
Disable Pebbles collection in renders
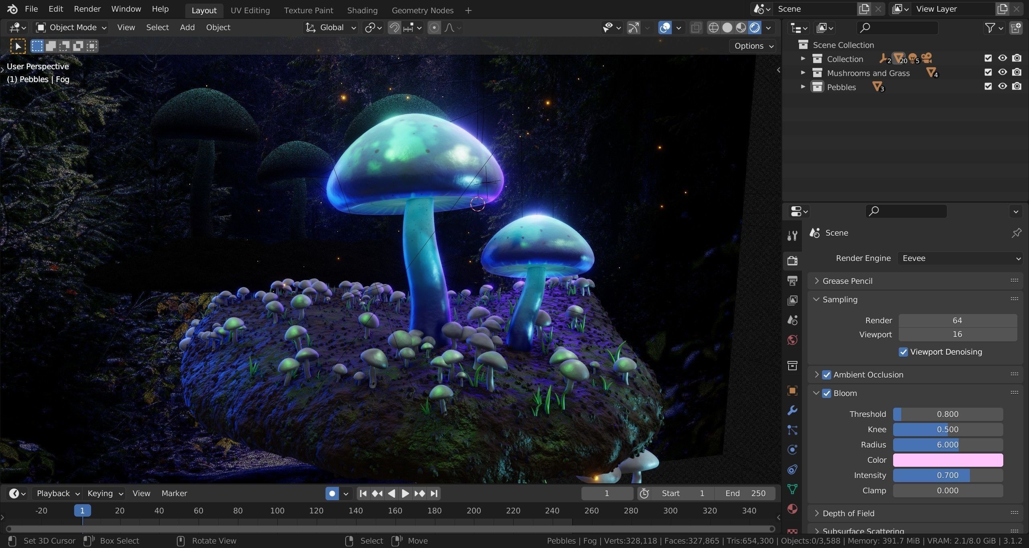point(1016,86)
